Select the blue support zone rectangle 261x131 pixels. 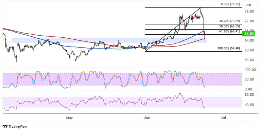click(109, 40)
